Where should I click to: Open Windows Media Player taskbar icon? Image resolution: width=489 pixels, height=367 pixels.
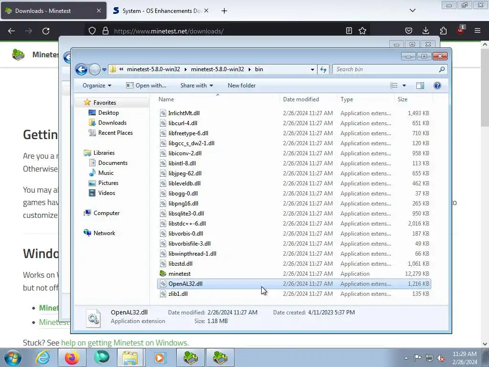pyautogui.click(x=160, y=357)
